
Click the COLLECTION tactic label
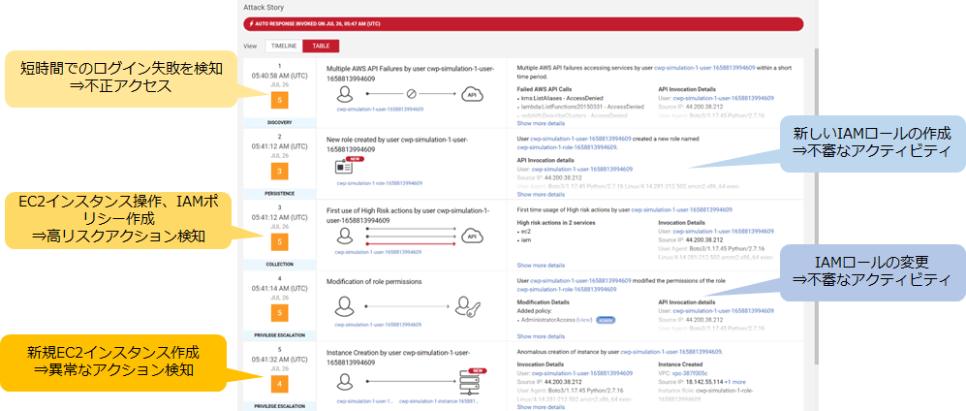point(280,265)
